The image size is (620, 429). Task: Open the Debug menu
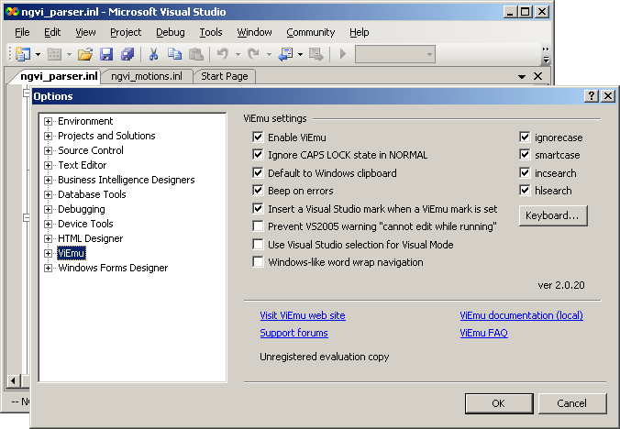click(171, 32)
